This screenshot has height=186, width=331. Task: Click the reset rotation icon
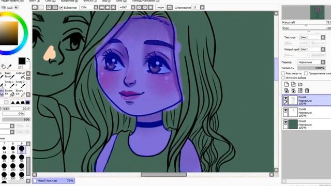(151, 7)
